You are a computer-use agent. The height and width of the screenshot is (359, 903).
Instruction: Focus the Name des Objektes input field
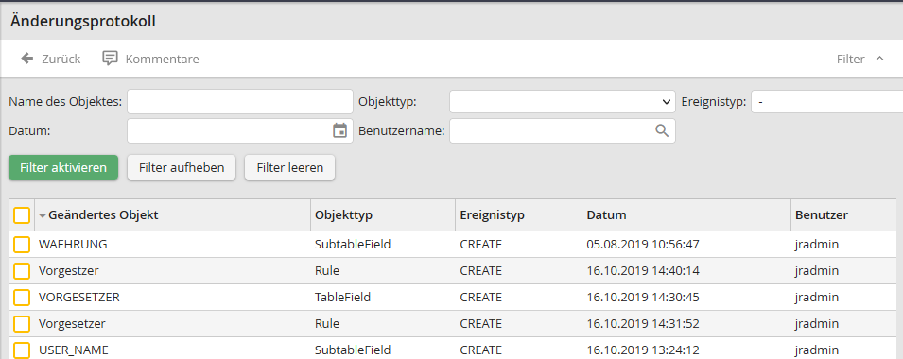tap(239, 102)
